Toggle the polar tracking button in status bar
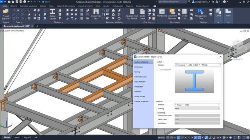 [182, 137]
